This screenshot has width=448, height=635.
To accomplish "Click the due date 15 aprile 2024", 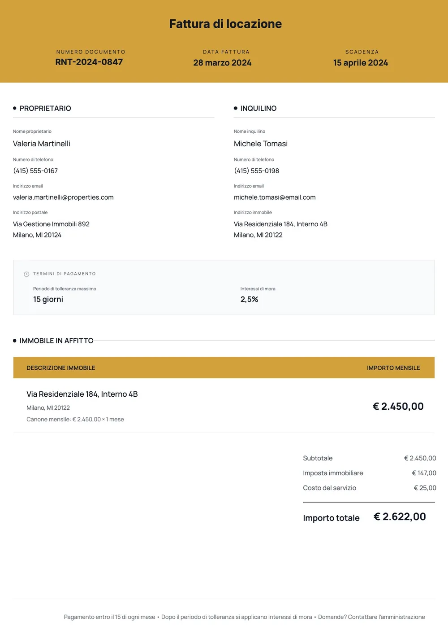I will coord(361,63).
